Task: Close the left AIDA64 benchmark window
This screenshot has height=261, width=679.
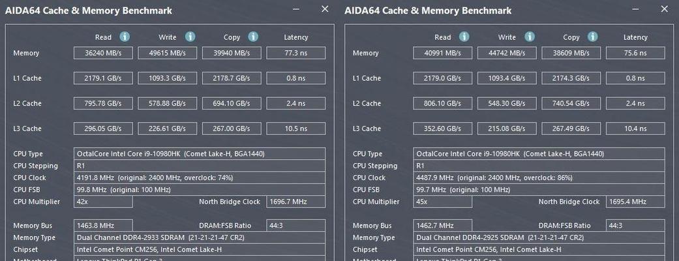Action: click(325, 9)
